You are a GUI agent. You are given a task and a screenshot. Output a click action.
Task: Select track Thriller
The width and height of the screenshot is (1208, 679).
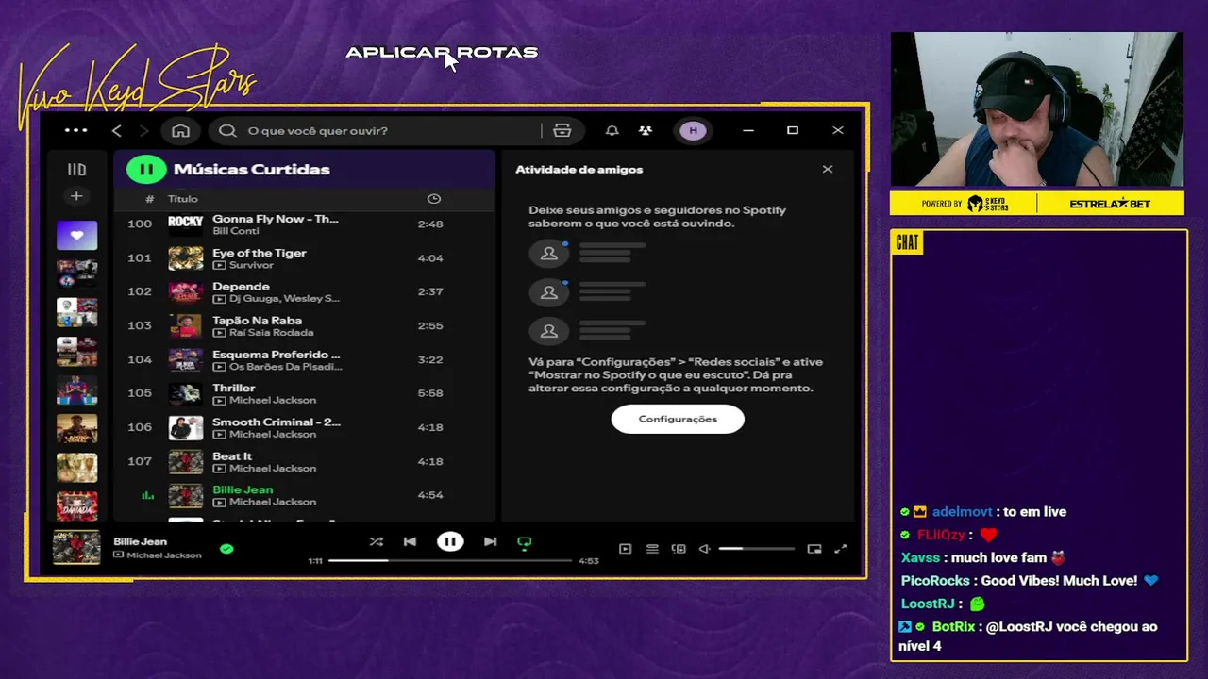pos(304,394)
